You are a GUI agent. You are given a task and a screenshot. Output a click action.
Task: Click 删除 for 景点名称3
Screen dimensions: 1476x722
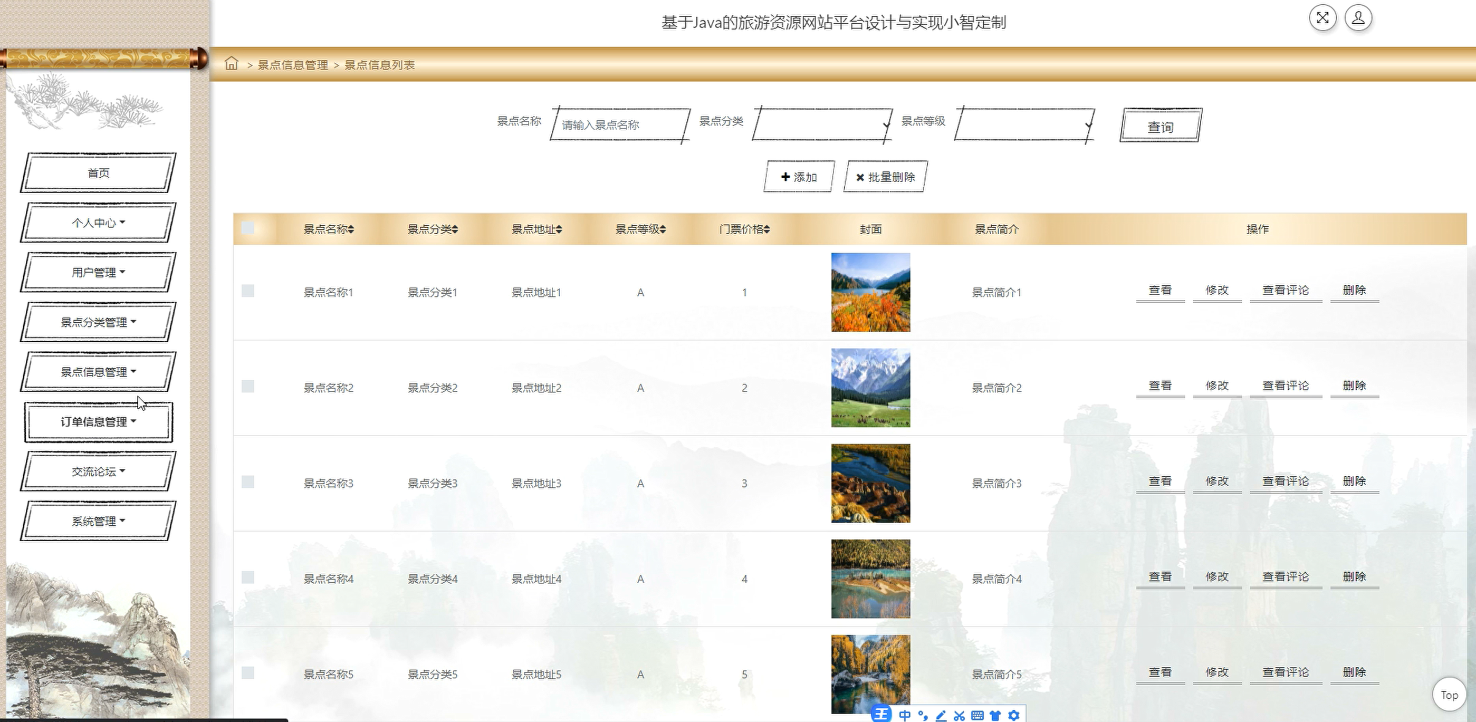point(1355,482)
